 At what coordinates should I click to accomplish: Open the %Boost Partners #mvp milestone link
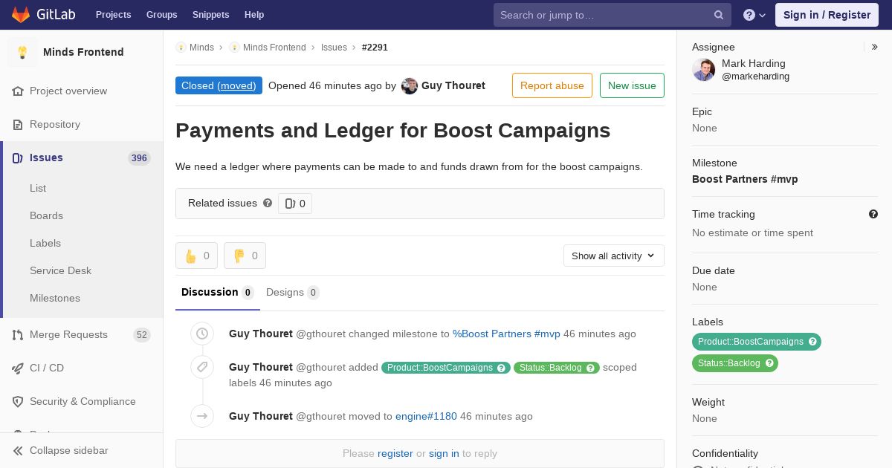pos(506,334)
